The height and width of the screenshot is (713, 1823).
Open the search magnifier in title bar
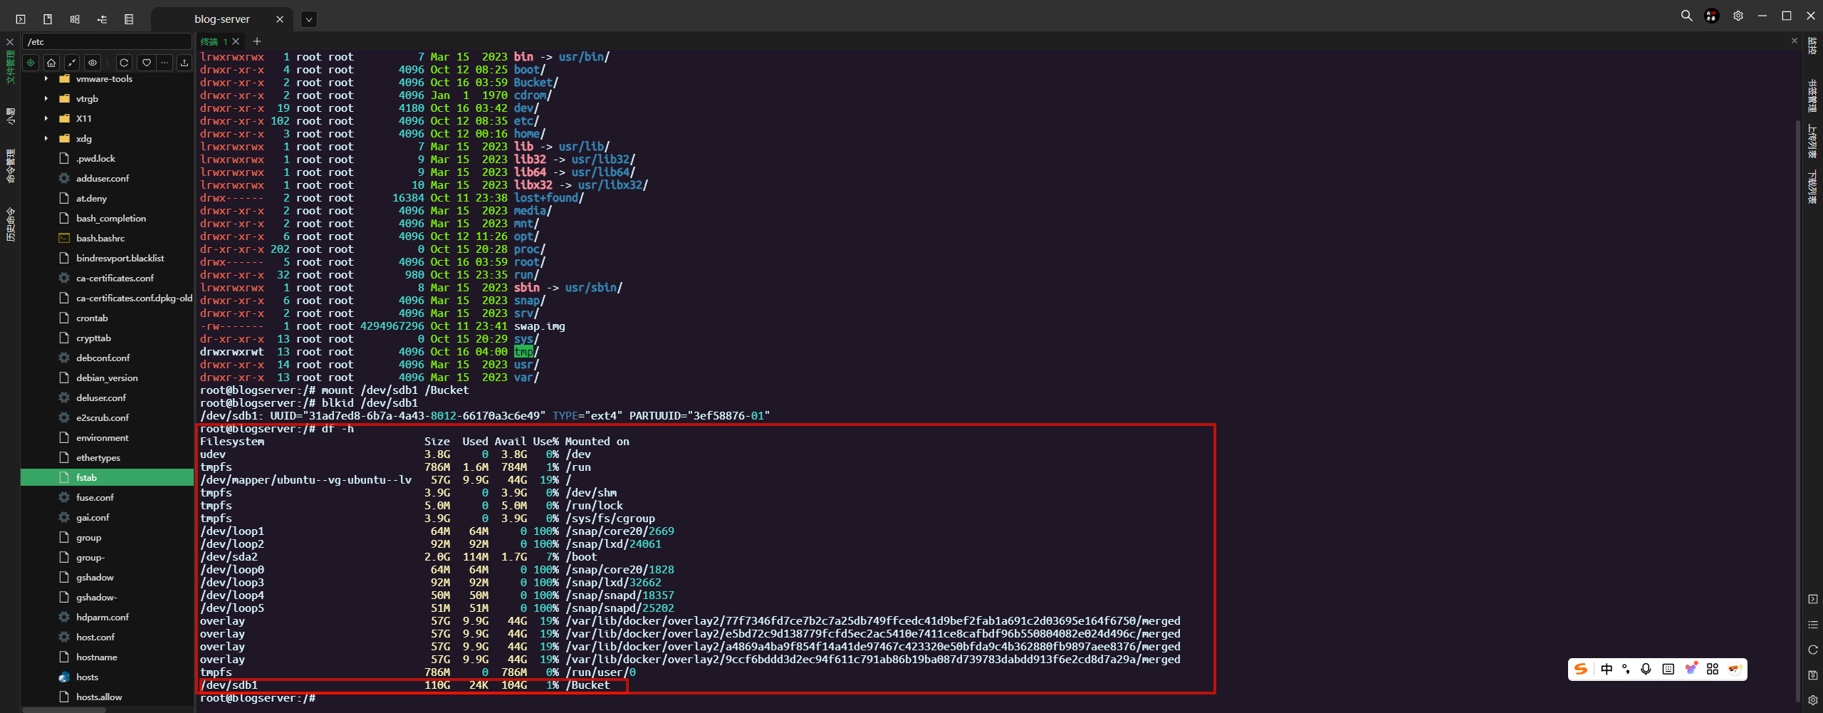tap(1686, 16)
